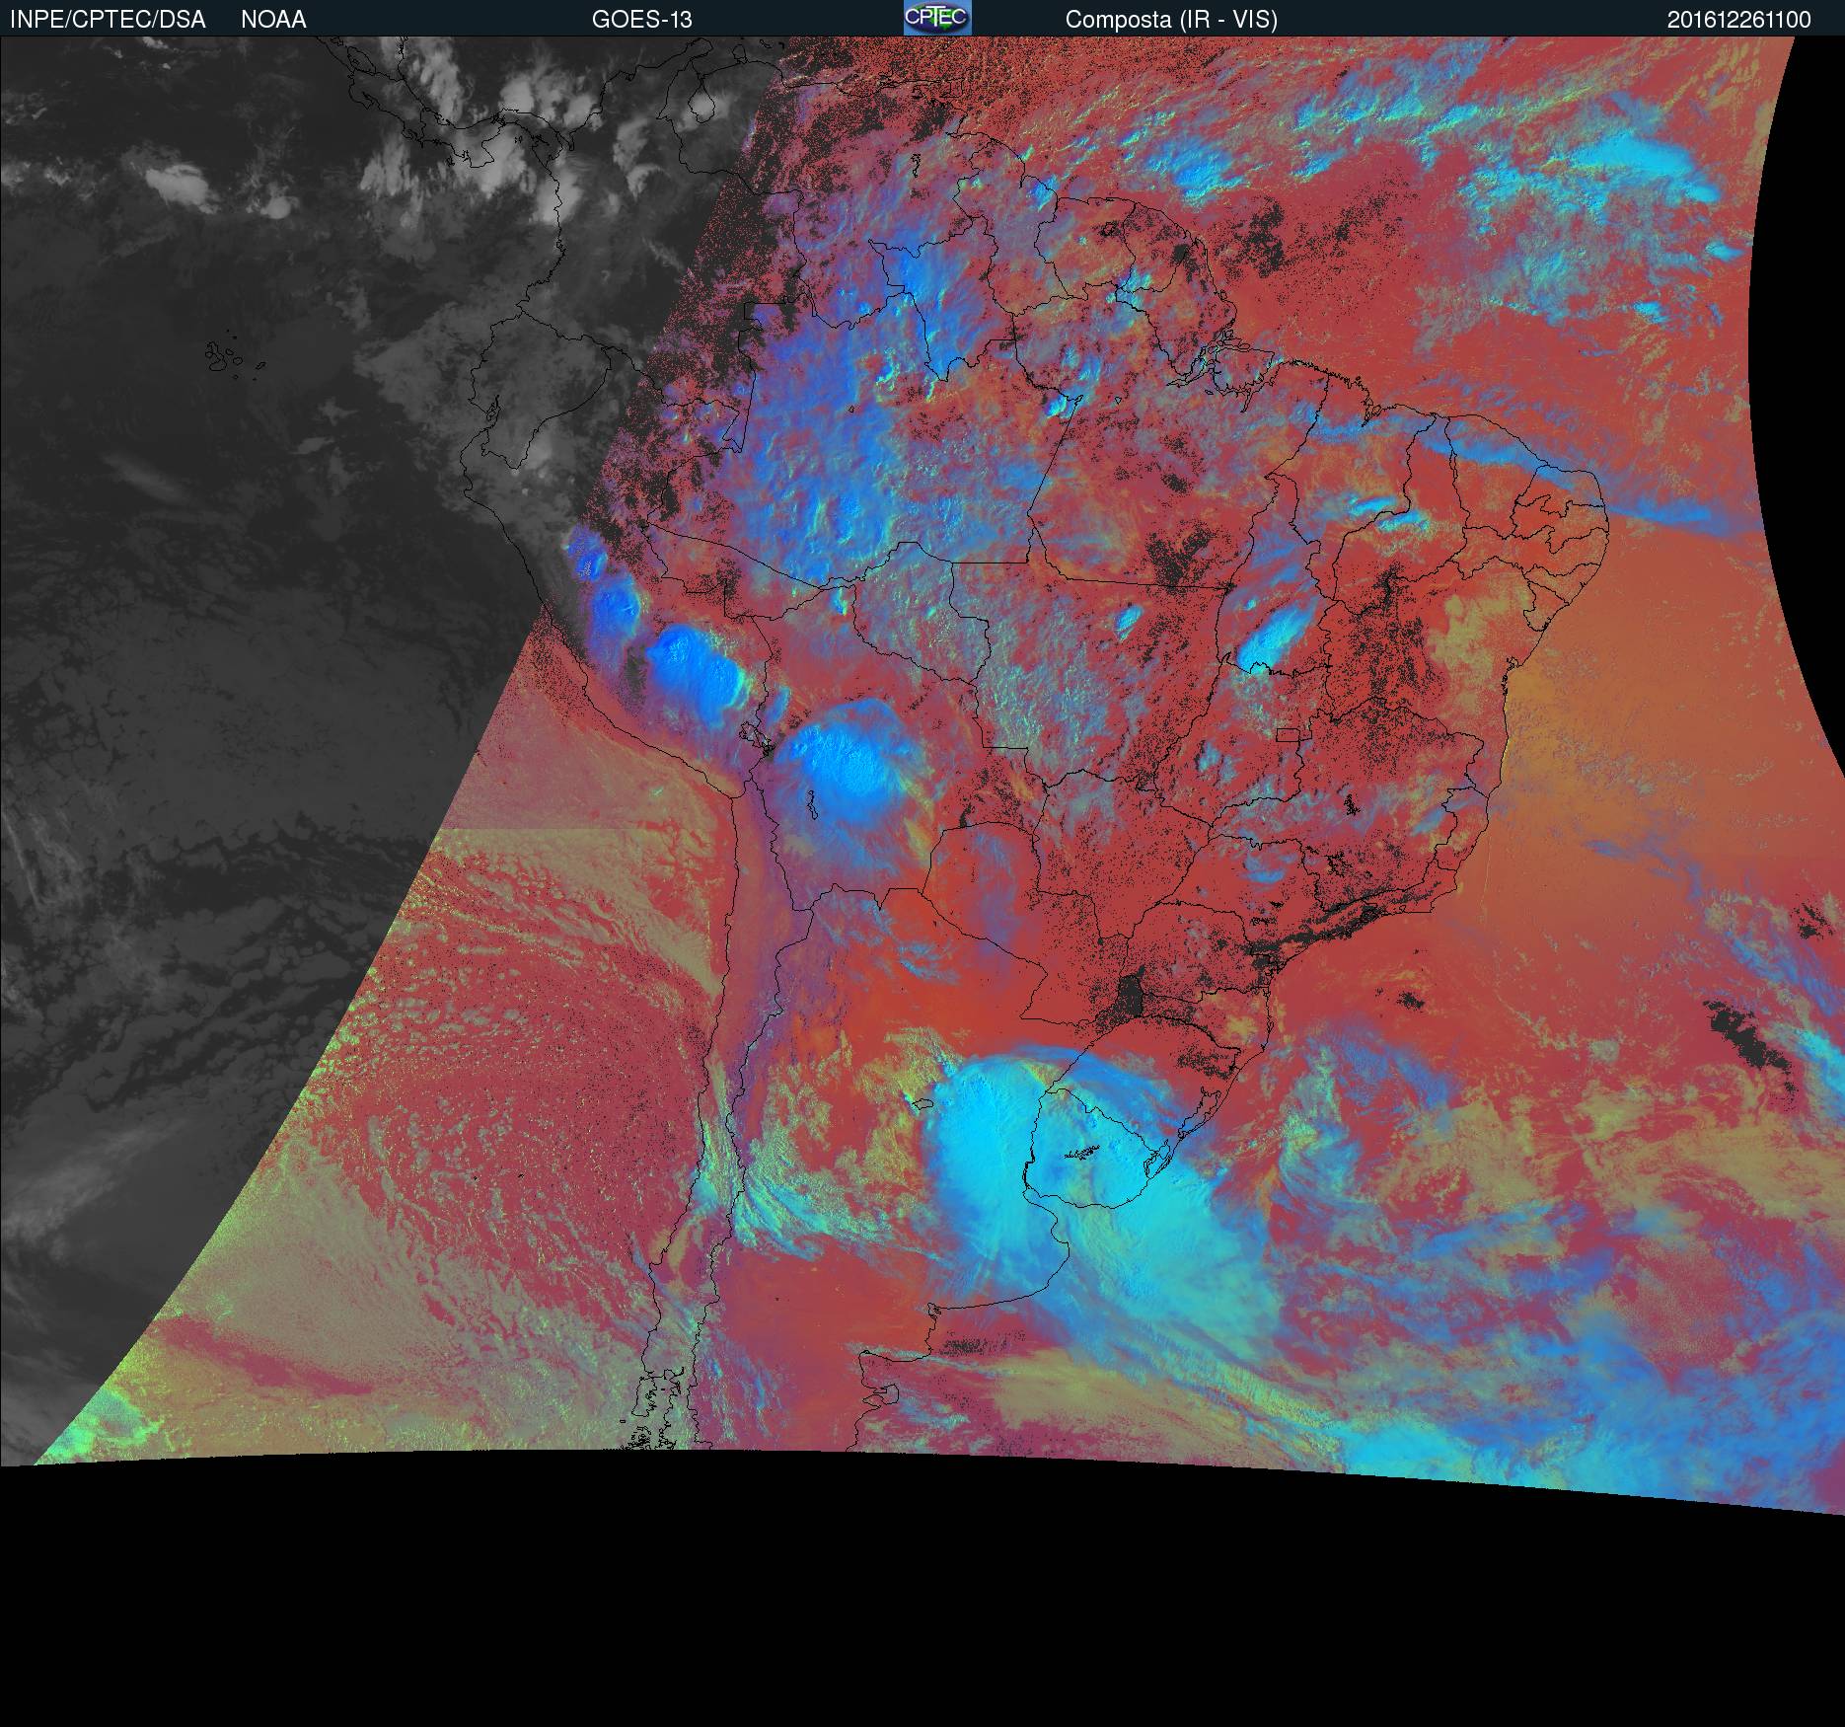The image size is (1845, 1727).
Task: Click the grayscale nighttime Pacific region
Action: (x=197, y=691)
